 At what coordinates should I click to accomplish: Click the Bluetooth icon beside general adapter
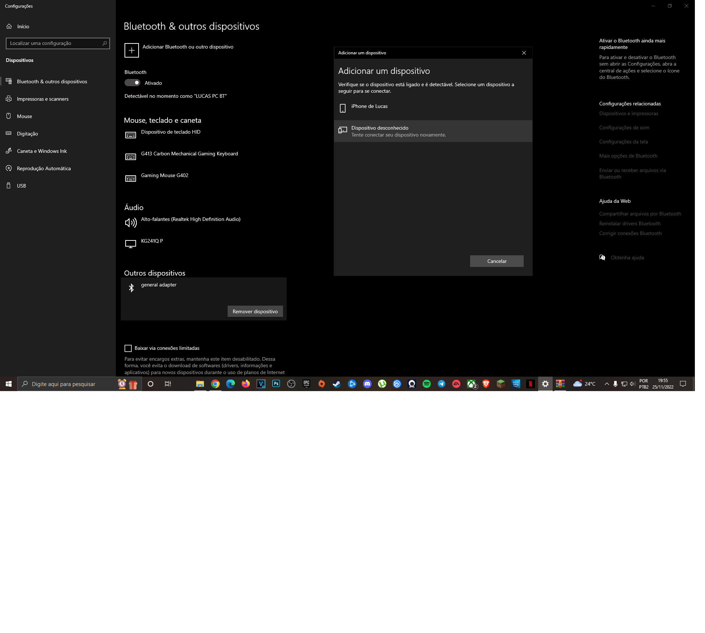[131, 288]
